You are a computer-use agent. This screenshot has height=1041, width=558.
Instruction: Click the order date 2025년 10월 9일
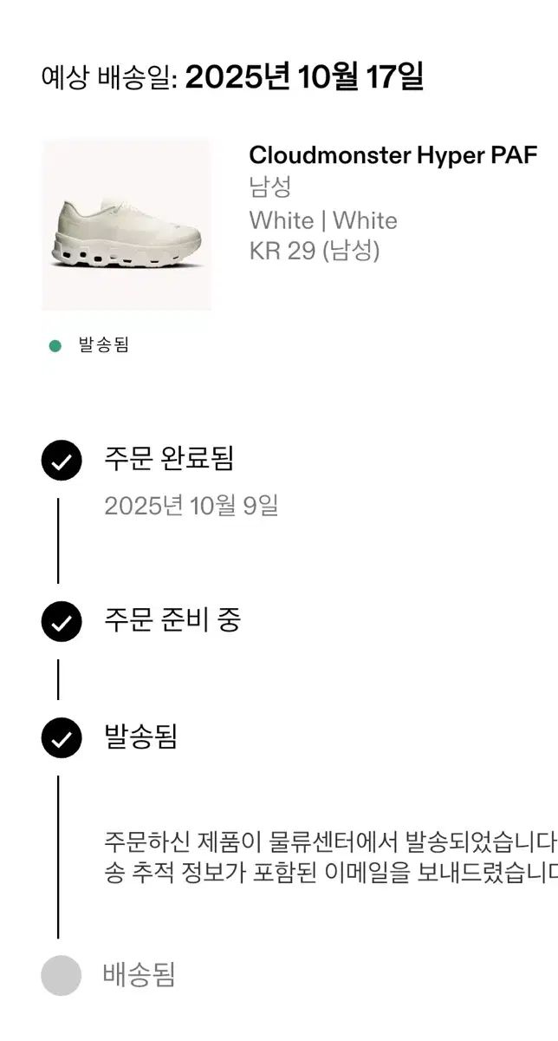pyautogui.click(x=191, y=506)
